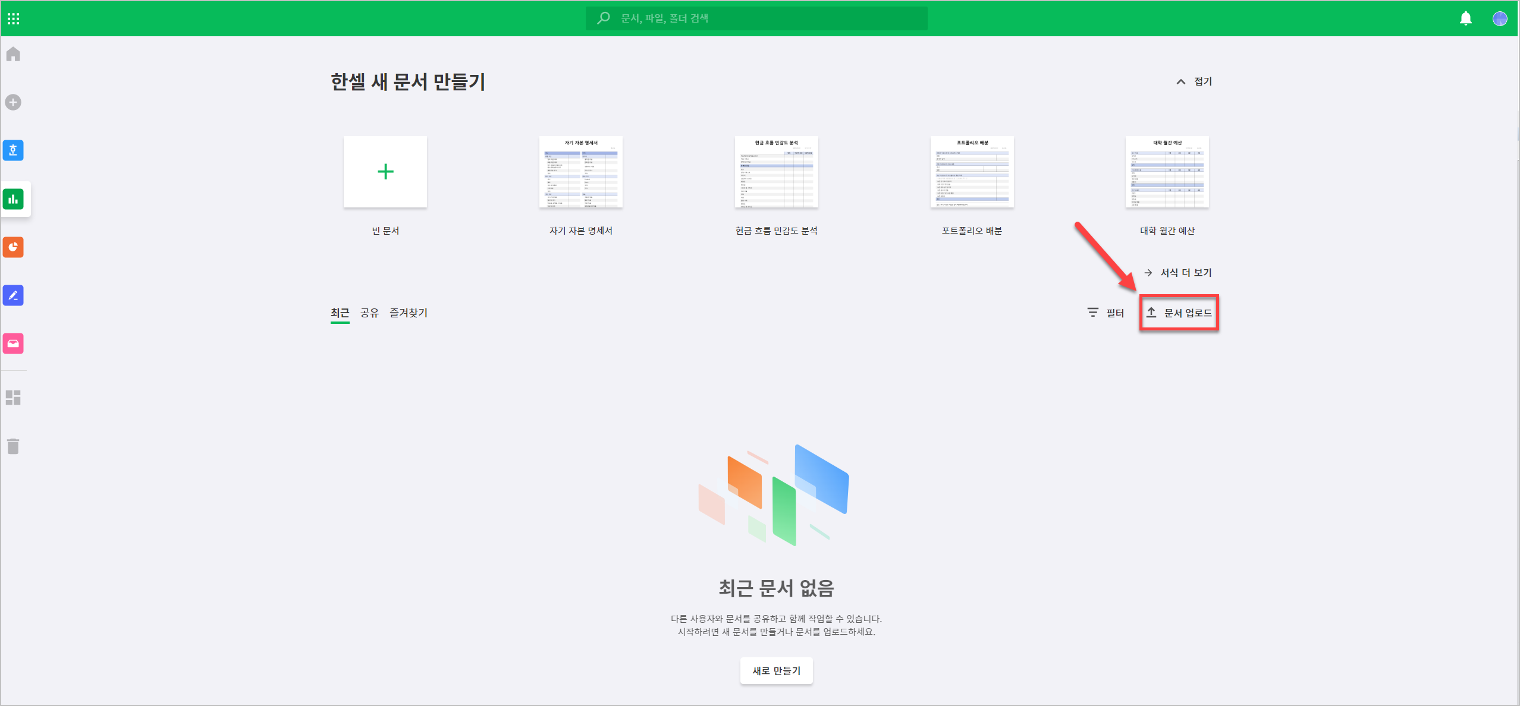This screenshot has width=1520, height=706.
Task: Open the orange Hanshow presentation icon
Action: pos(13,247)
